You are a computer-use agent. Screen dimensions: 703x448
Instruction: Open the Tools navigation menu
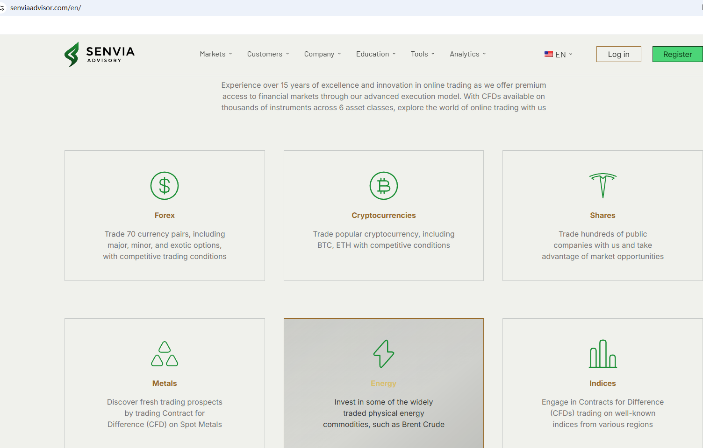423,54
